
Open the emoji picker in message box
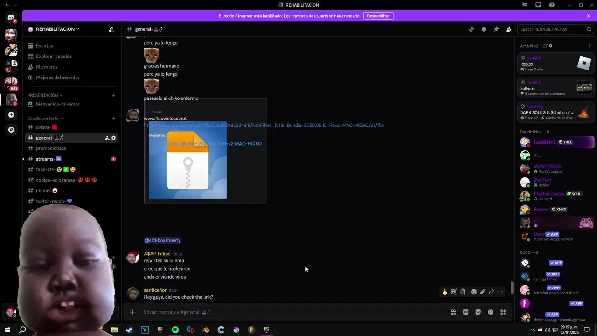[491, 312]
